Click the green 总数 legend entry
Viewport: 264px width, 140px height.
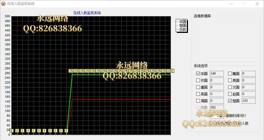tap(182, 29)
